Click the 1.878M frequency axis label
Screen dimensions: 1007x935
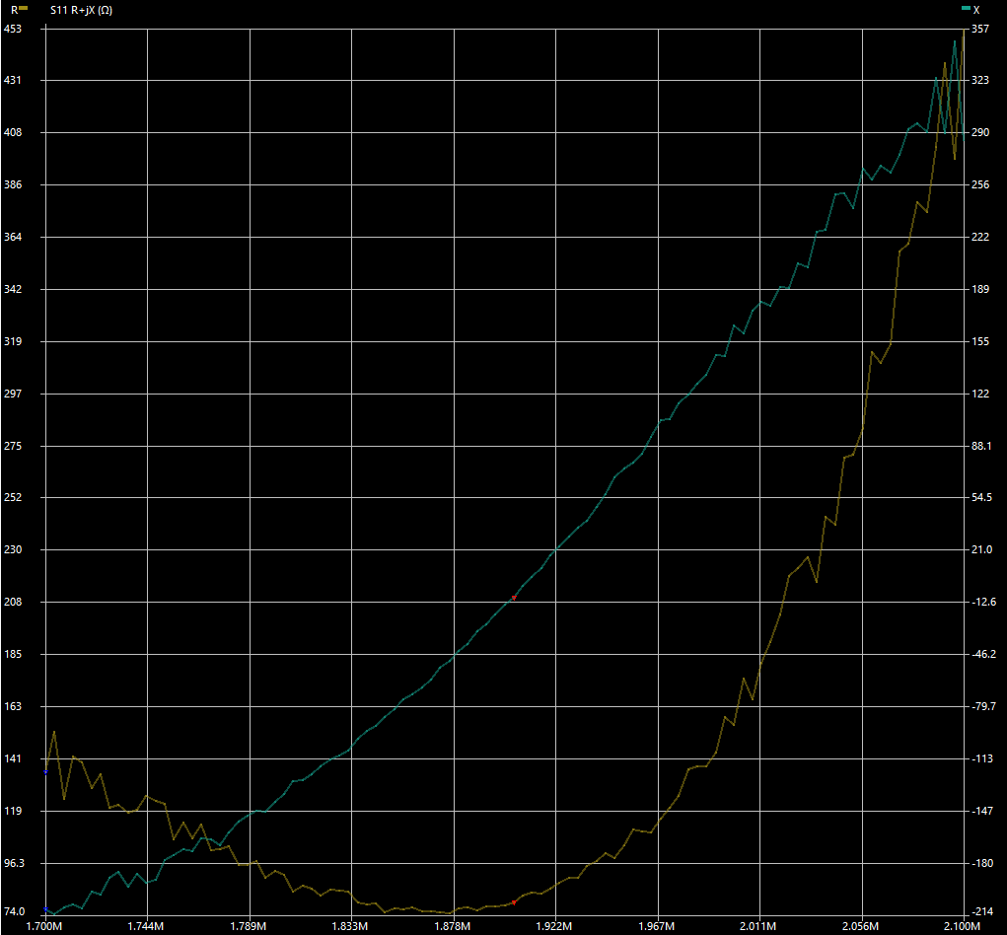coord(453,927)
